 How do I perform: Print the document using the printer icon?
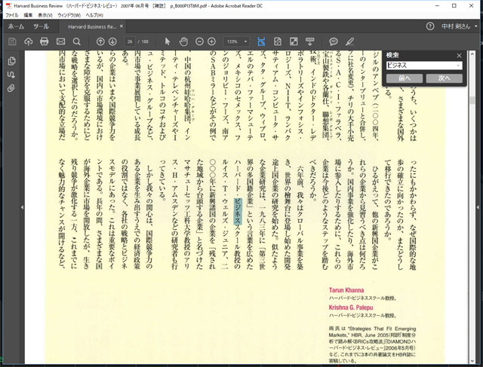tap(45, 41)
